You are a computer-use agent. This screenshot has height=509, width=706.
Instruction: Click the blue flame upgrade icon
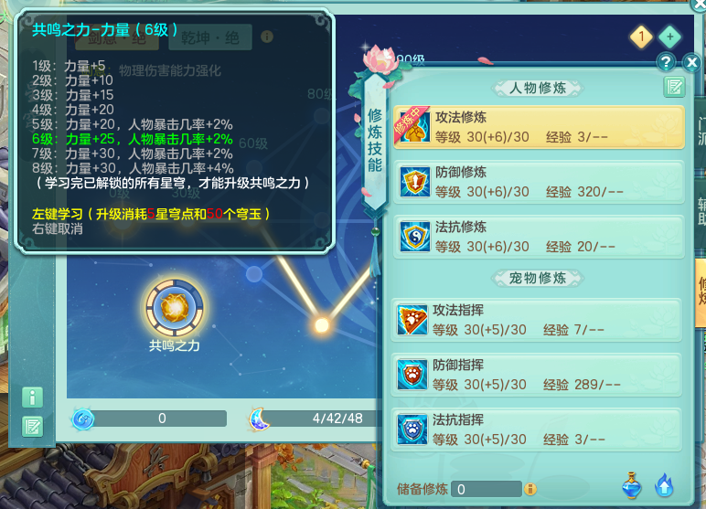664,485
